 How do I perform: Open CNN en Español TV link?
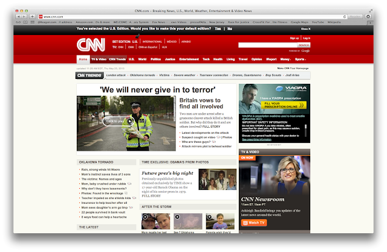click(148, 47)
